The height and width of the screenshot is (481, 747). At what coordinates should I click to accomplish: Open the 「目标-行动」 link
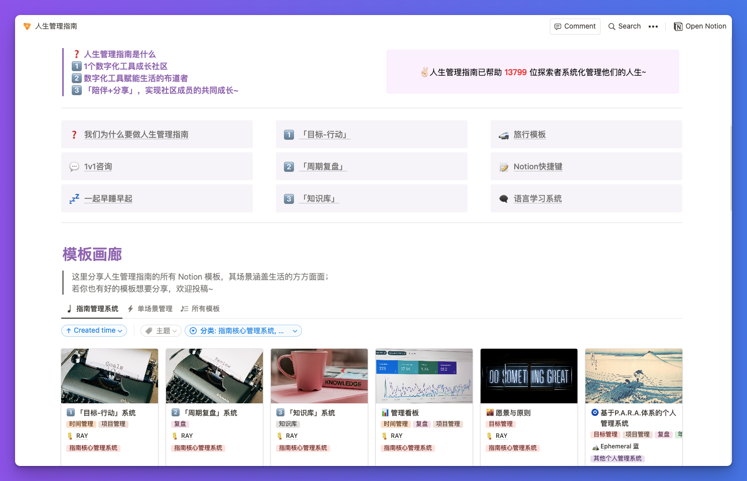pyautogui.click(x=325, y=134)
